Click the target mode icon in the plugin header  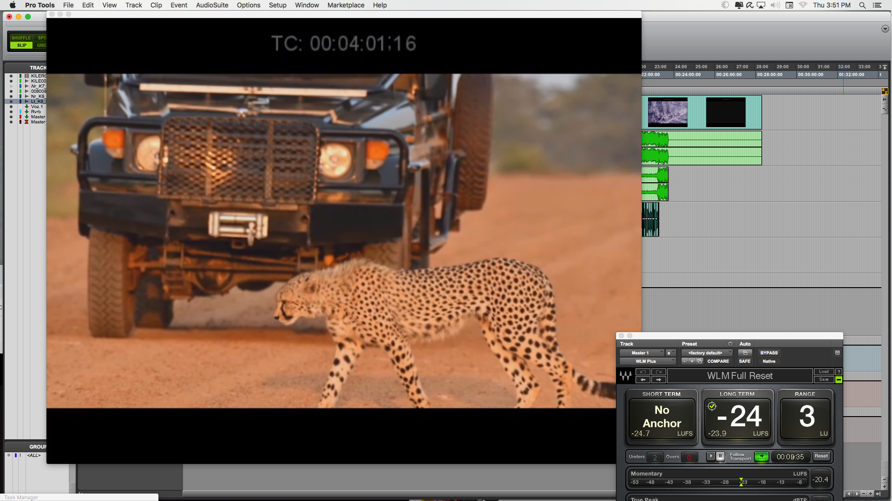pyautogui.click(x=837, y=353)
